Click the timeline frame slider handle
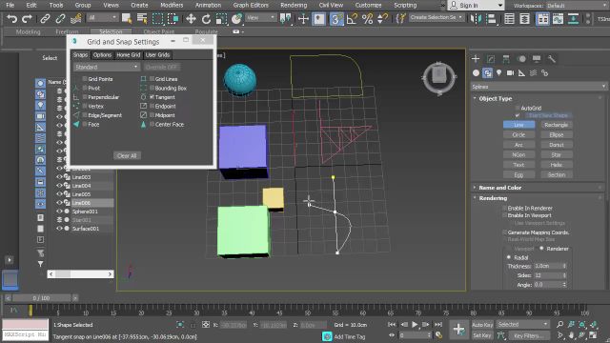Image resolution: width=610 pixels, height=343 pixels. [x=41, y=298]
